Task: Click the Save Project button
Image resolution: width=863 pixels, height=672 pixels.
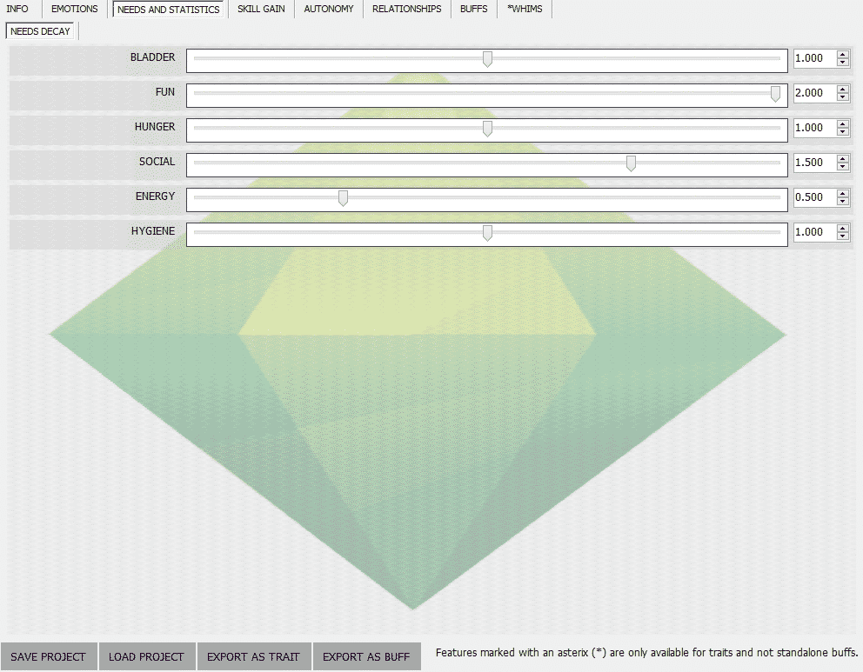Action: pyautogui.click(x=49, y=656)
